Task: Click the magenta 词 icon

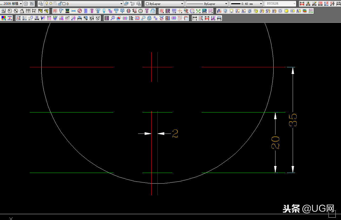Action: pos(210,11)
